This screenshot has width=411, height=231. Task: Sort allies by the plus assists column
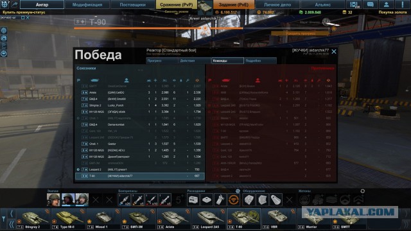pyautogui.click(x=155, y=80)
